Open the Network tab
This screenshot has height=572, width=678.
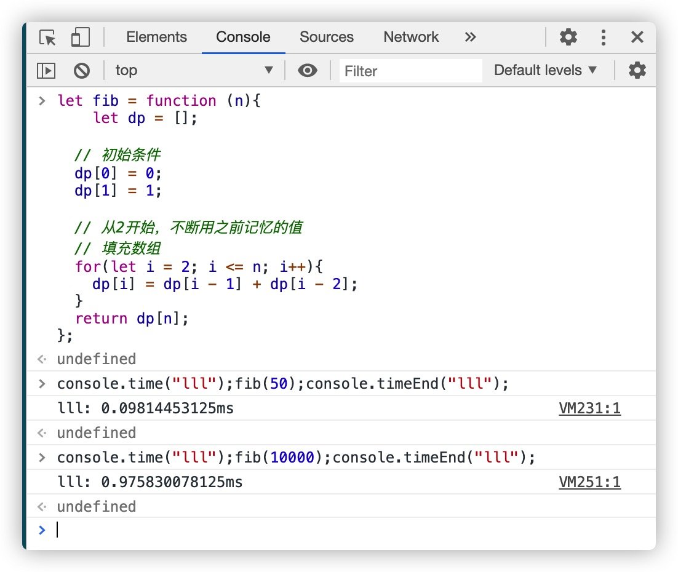[411, 37]
